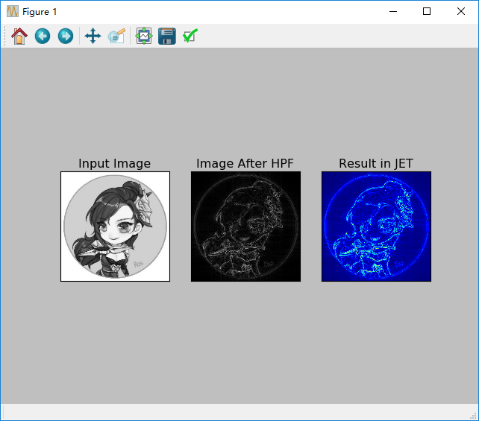This screenshot has height=421, width=479.
Task: Go back to previous view arrow
Action: click(43, 36)
